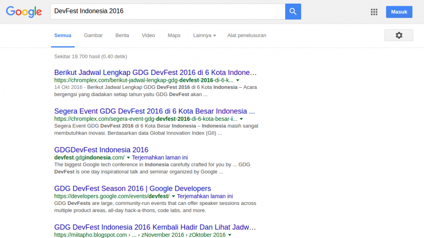This screenshot has height=238, width=424.
Task: Expand arrow next to miitapho.blogspot.com URL
Action: [x=229, y=235]
